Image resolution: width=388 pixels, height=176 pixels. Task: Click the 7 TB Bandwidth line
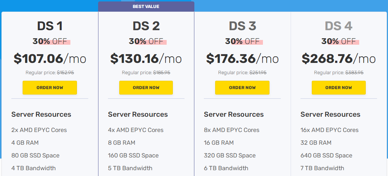tap(322, 168)
